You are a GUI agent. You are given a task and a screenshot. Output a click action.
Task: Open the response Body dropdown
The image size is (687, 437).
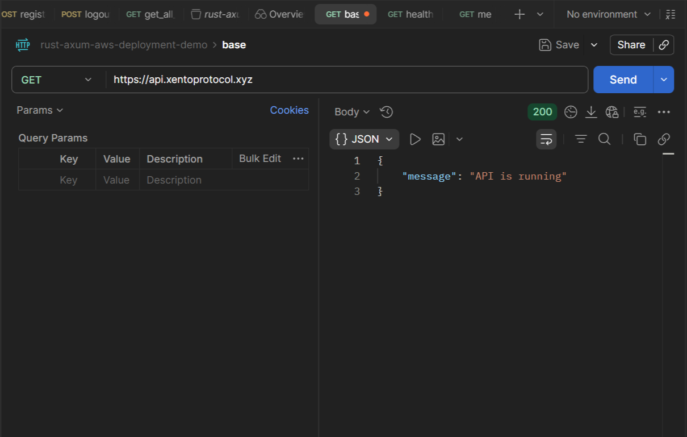(352, 112)
